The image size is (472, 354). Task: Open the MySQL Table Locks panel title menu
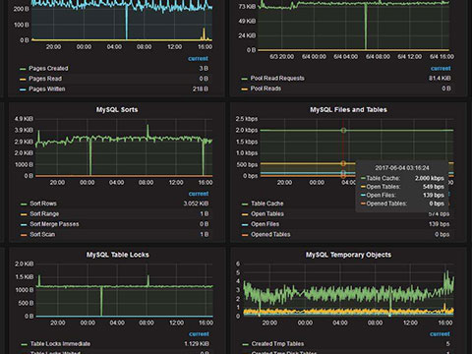tap(118, 255)
